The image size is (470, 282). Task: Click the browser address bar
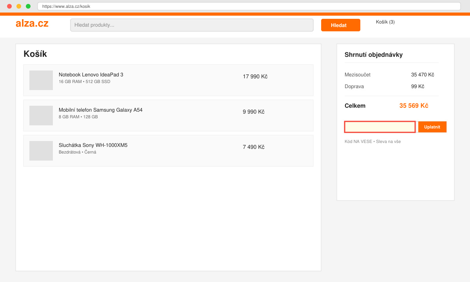tap(249, 6)
